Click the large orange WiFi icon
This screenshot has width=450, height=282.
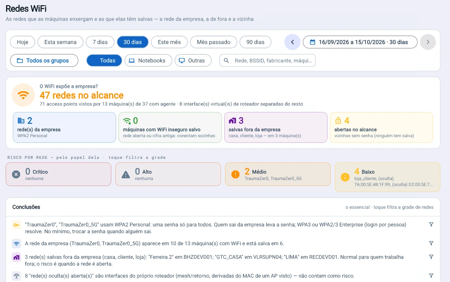coord(23,95)
